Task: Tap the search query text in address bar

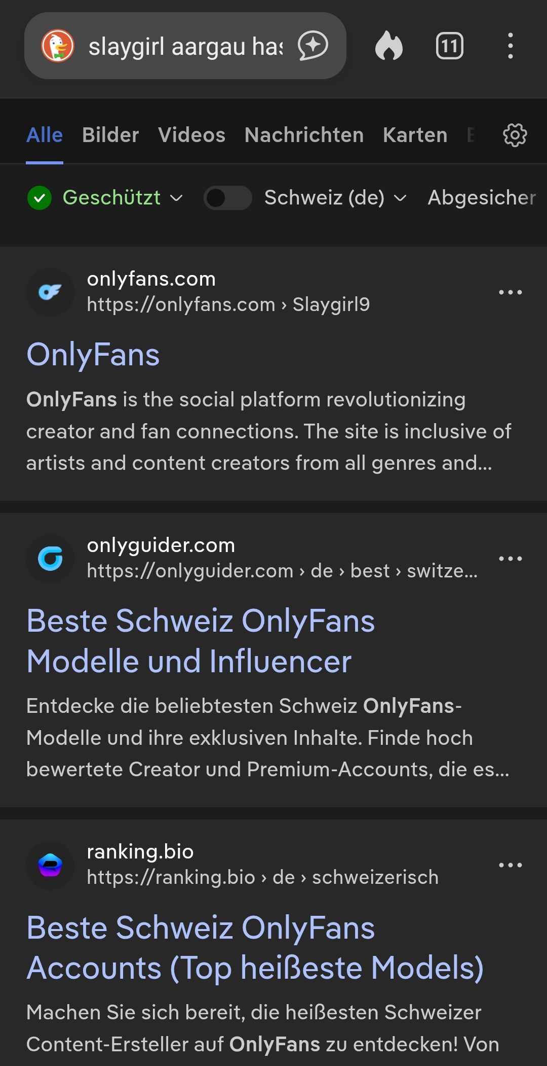Action: click(x=185, y=47)
